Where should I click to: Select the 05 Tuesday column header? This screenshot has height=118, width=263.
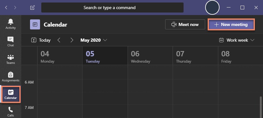coord(105,56)
